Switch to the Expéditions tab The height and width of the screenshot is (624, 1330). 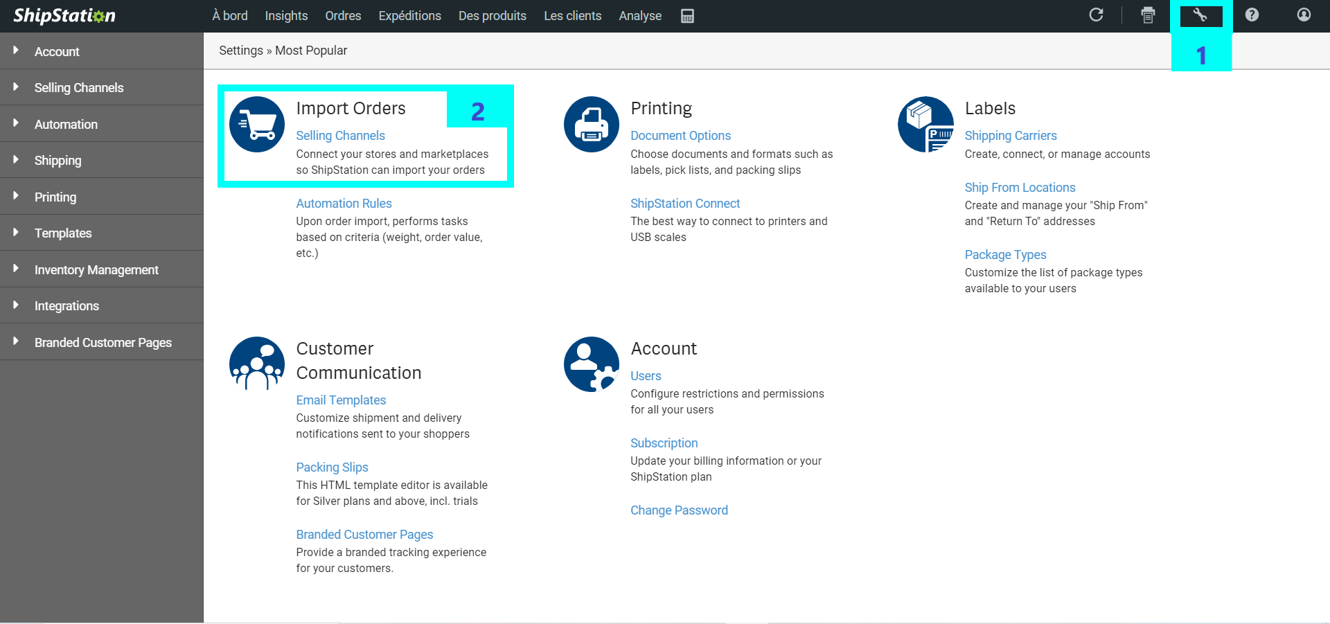(409, 15)
